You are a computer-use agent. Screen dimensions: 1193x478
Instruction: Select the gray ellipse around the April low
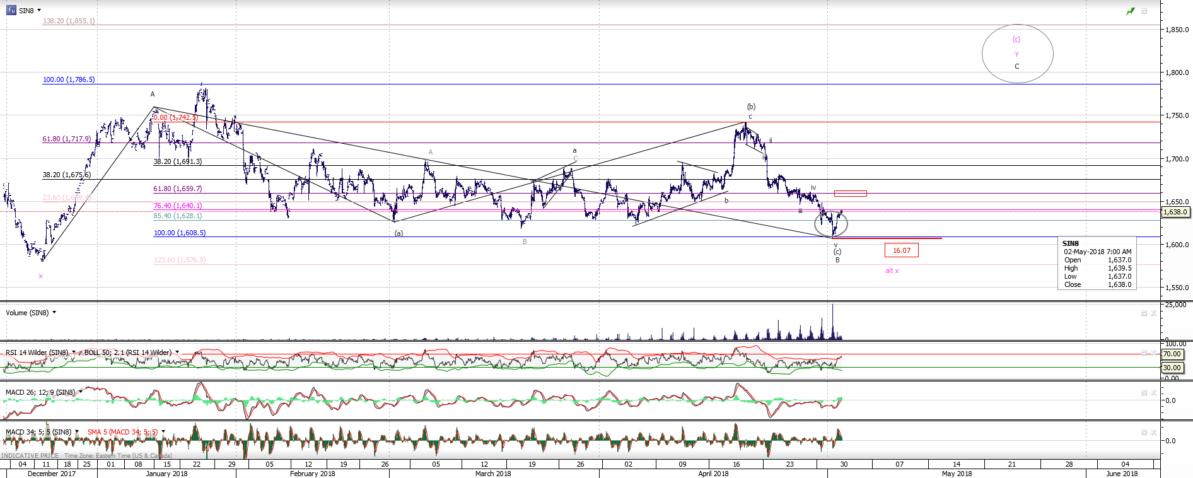point(831,223)
